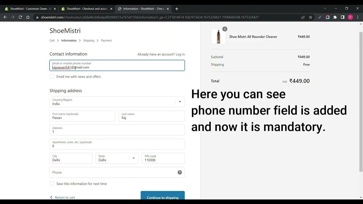The width and height of the screenshot is (363, 204).
Task: Edit the PIN code field
Action: pyautogui.click(x=163, y=158)
